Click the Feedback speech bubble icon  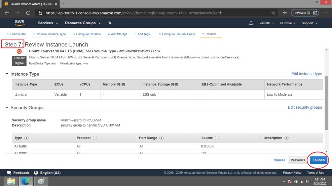(x=9, y=173)
